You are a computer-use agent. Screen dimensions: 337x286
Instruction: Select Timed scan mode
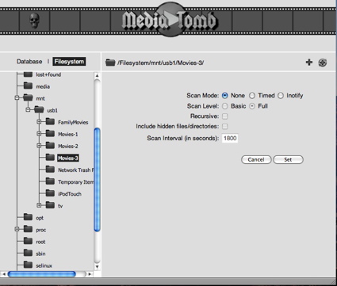pyautogui.click(x=252, y=95)
